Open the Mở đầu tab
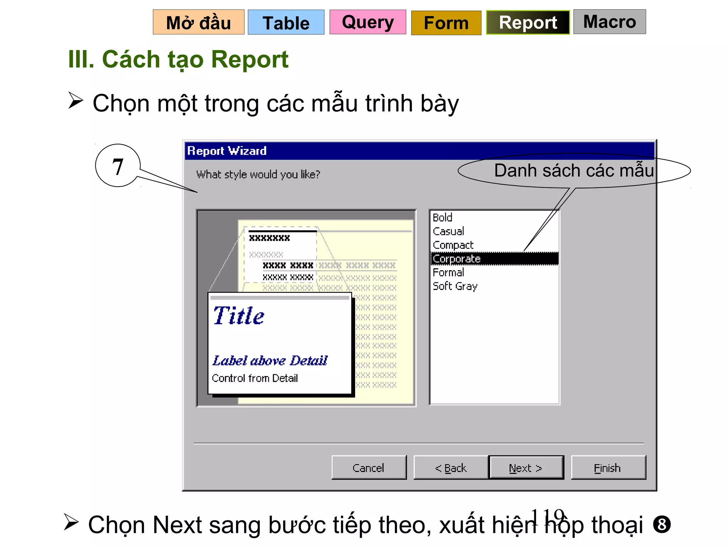728x546 pixels. [198, 22]
